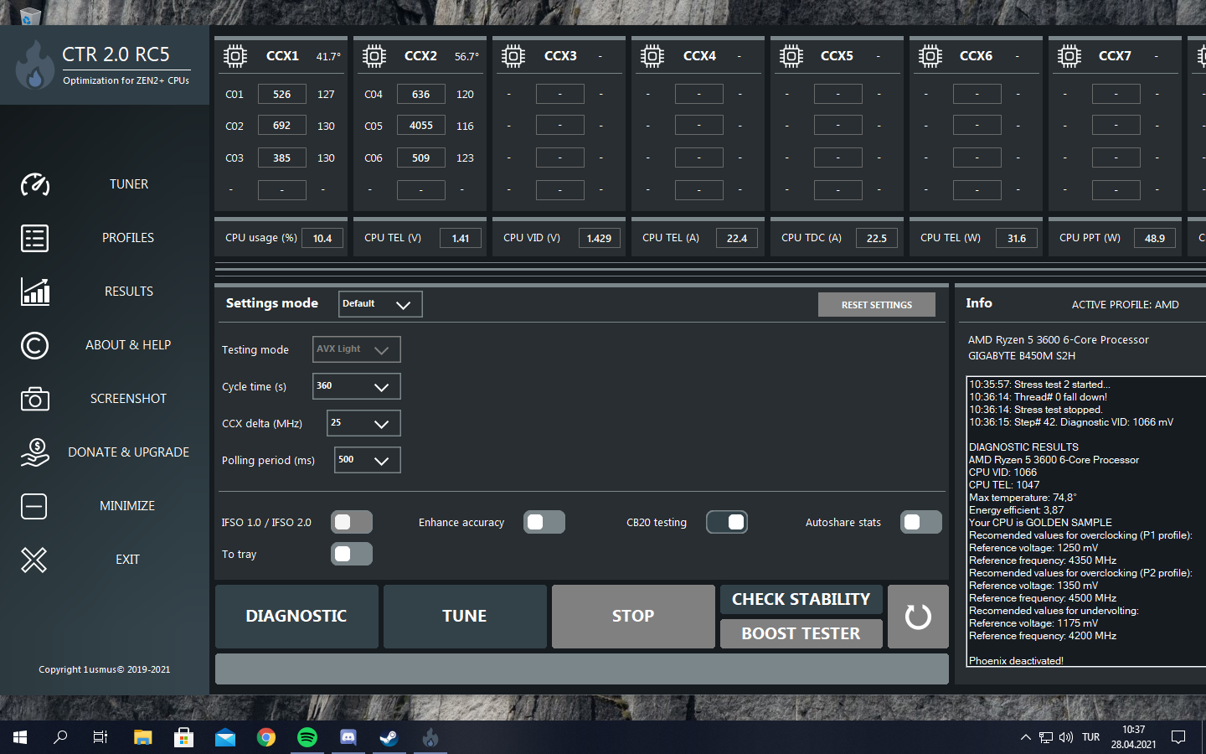The image size is (1206, 754).
Task: Select the Screenshot camera icon
Action: tap(35, 399)
